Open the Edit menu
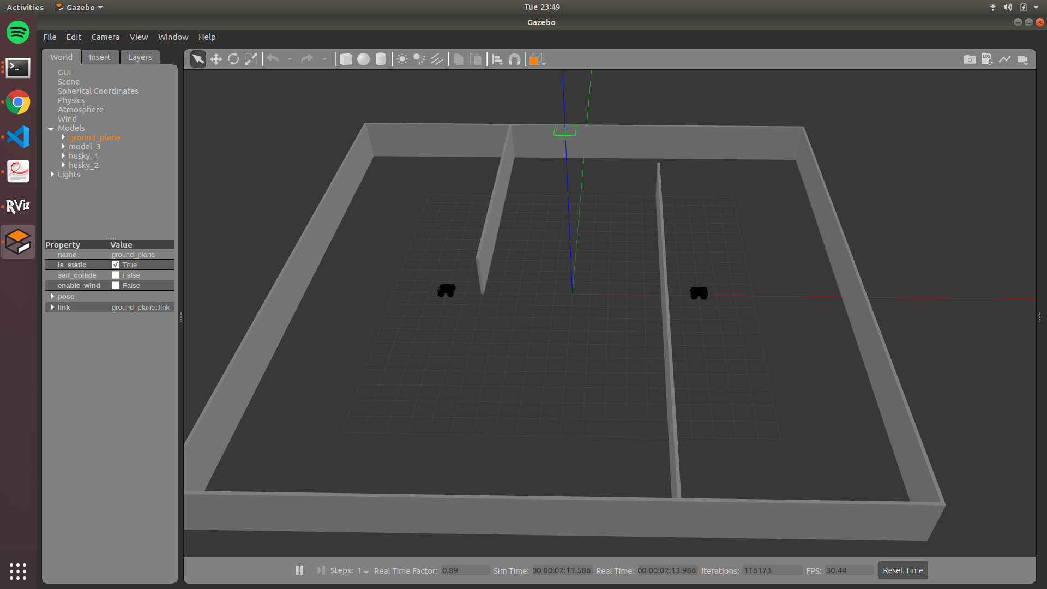The image size is (1047, 589). pos(74,37)
